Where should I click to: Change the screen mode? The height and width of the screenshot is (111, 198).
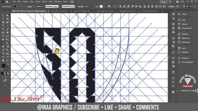(x=5, y=80)
